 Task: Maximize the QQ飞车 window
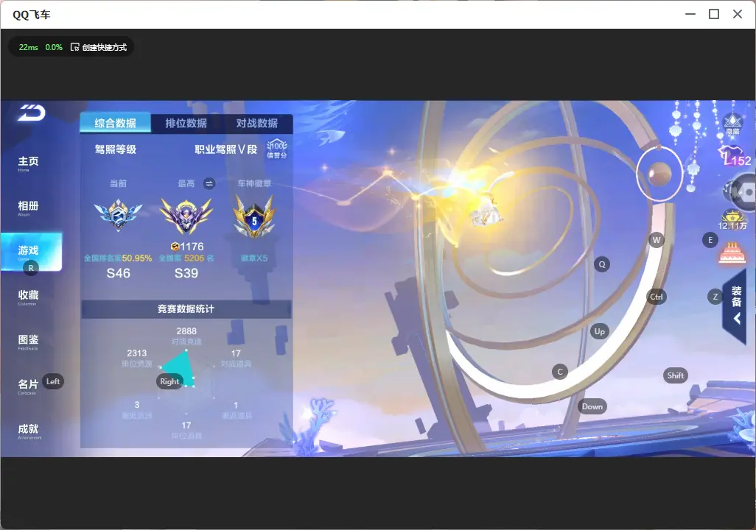714,14
